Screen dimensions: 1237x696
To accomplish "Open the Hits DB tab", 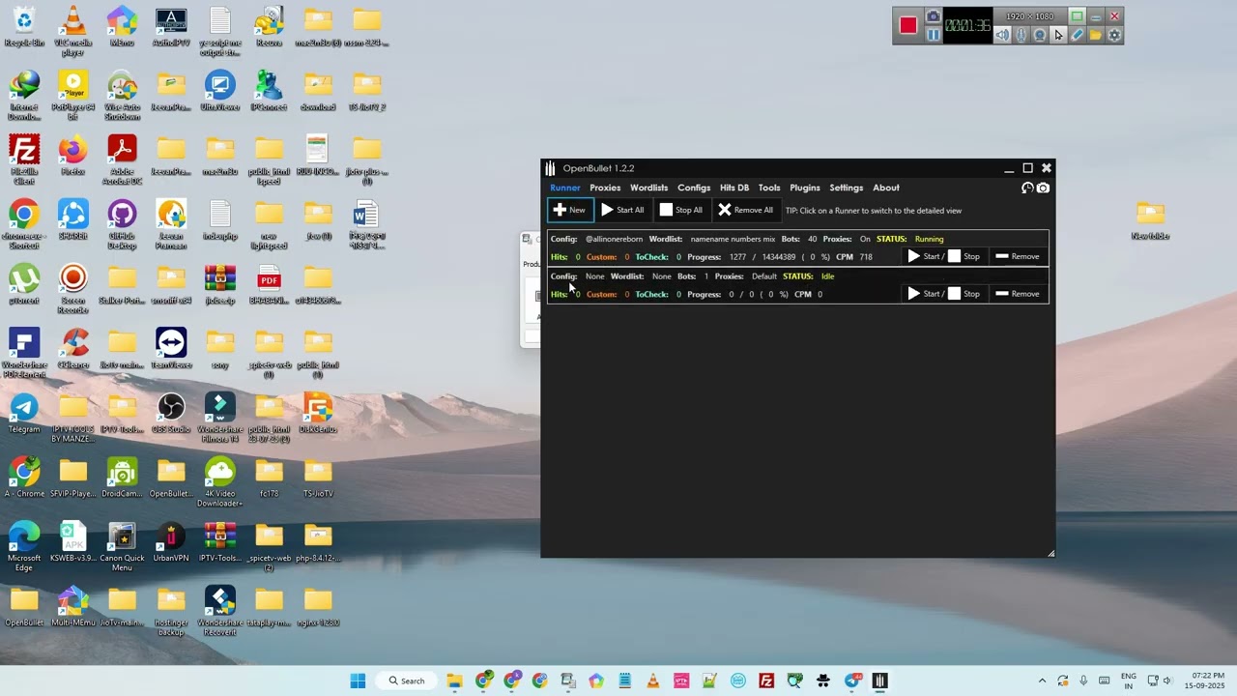I will tap(734, 188).
